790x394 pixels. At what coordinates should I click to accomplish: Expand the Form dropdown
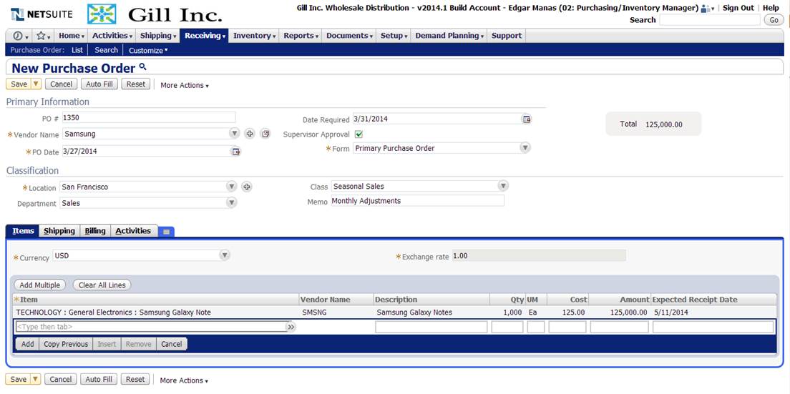[x=525, y=148]
